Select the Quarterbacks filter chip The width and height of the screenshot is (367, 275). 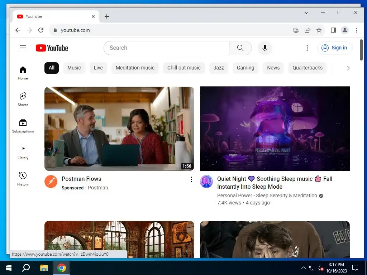tap(308, 68)
